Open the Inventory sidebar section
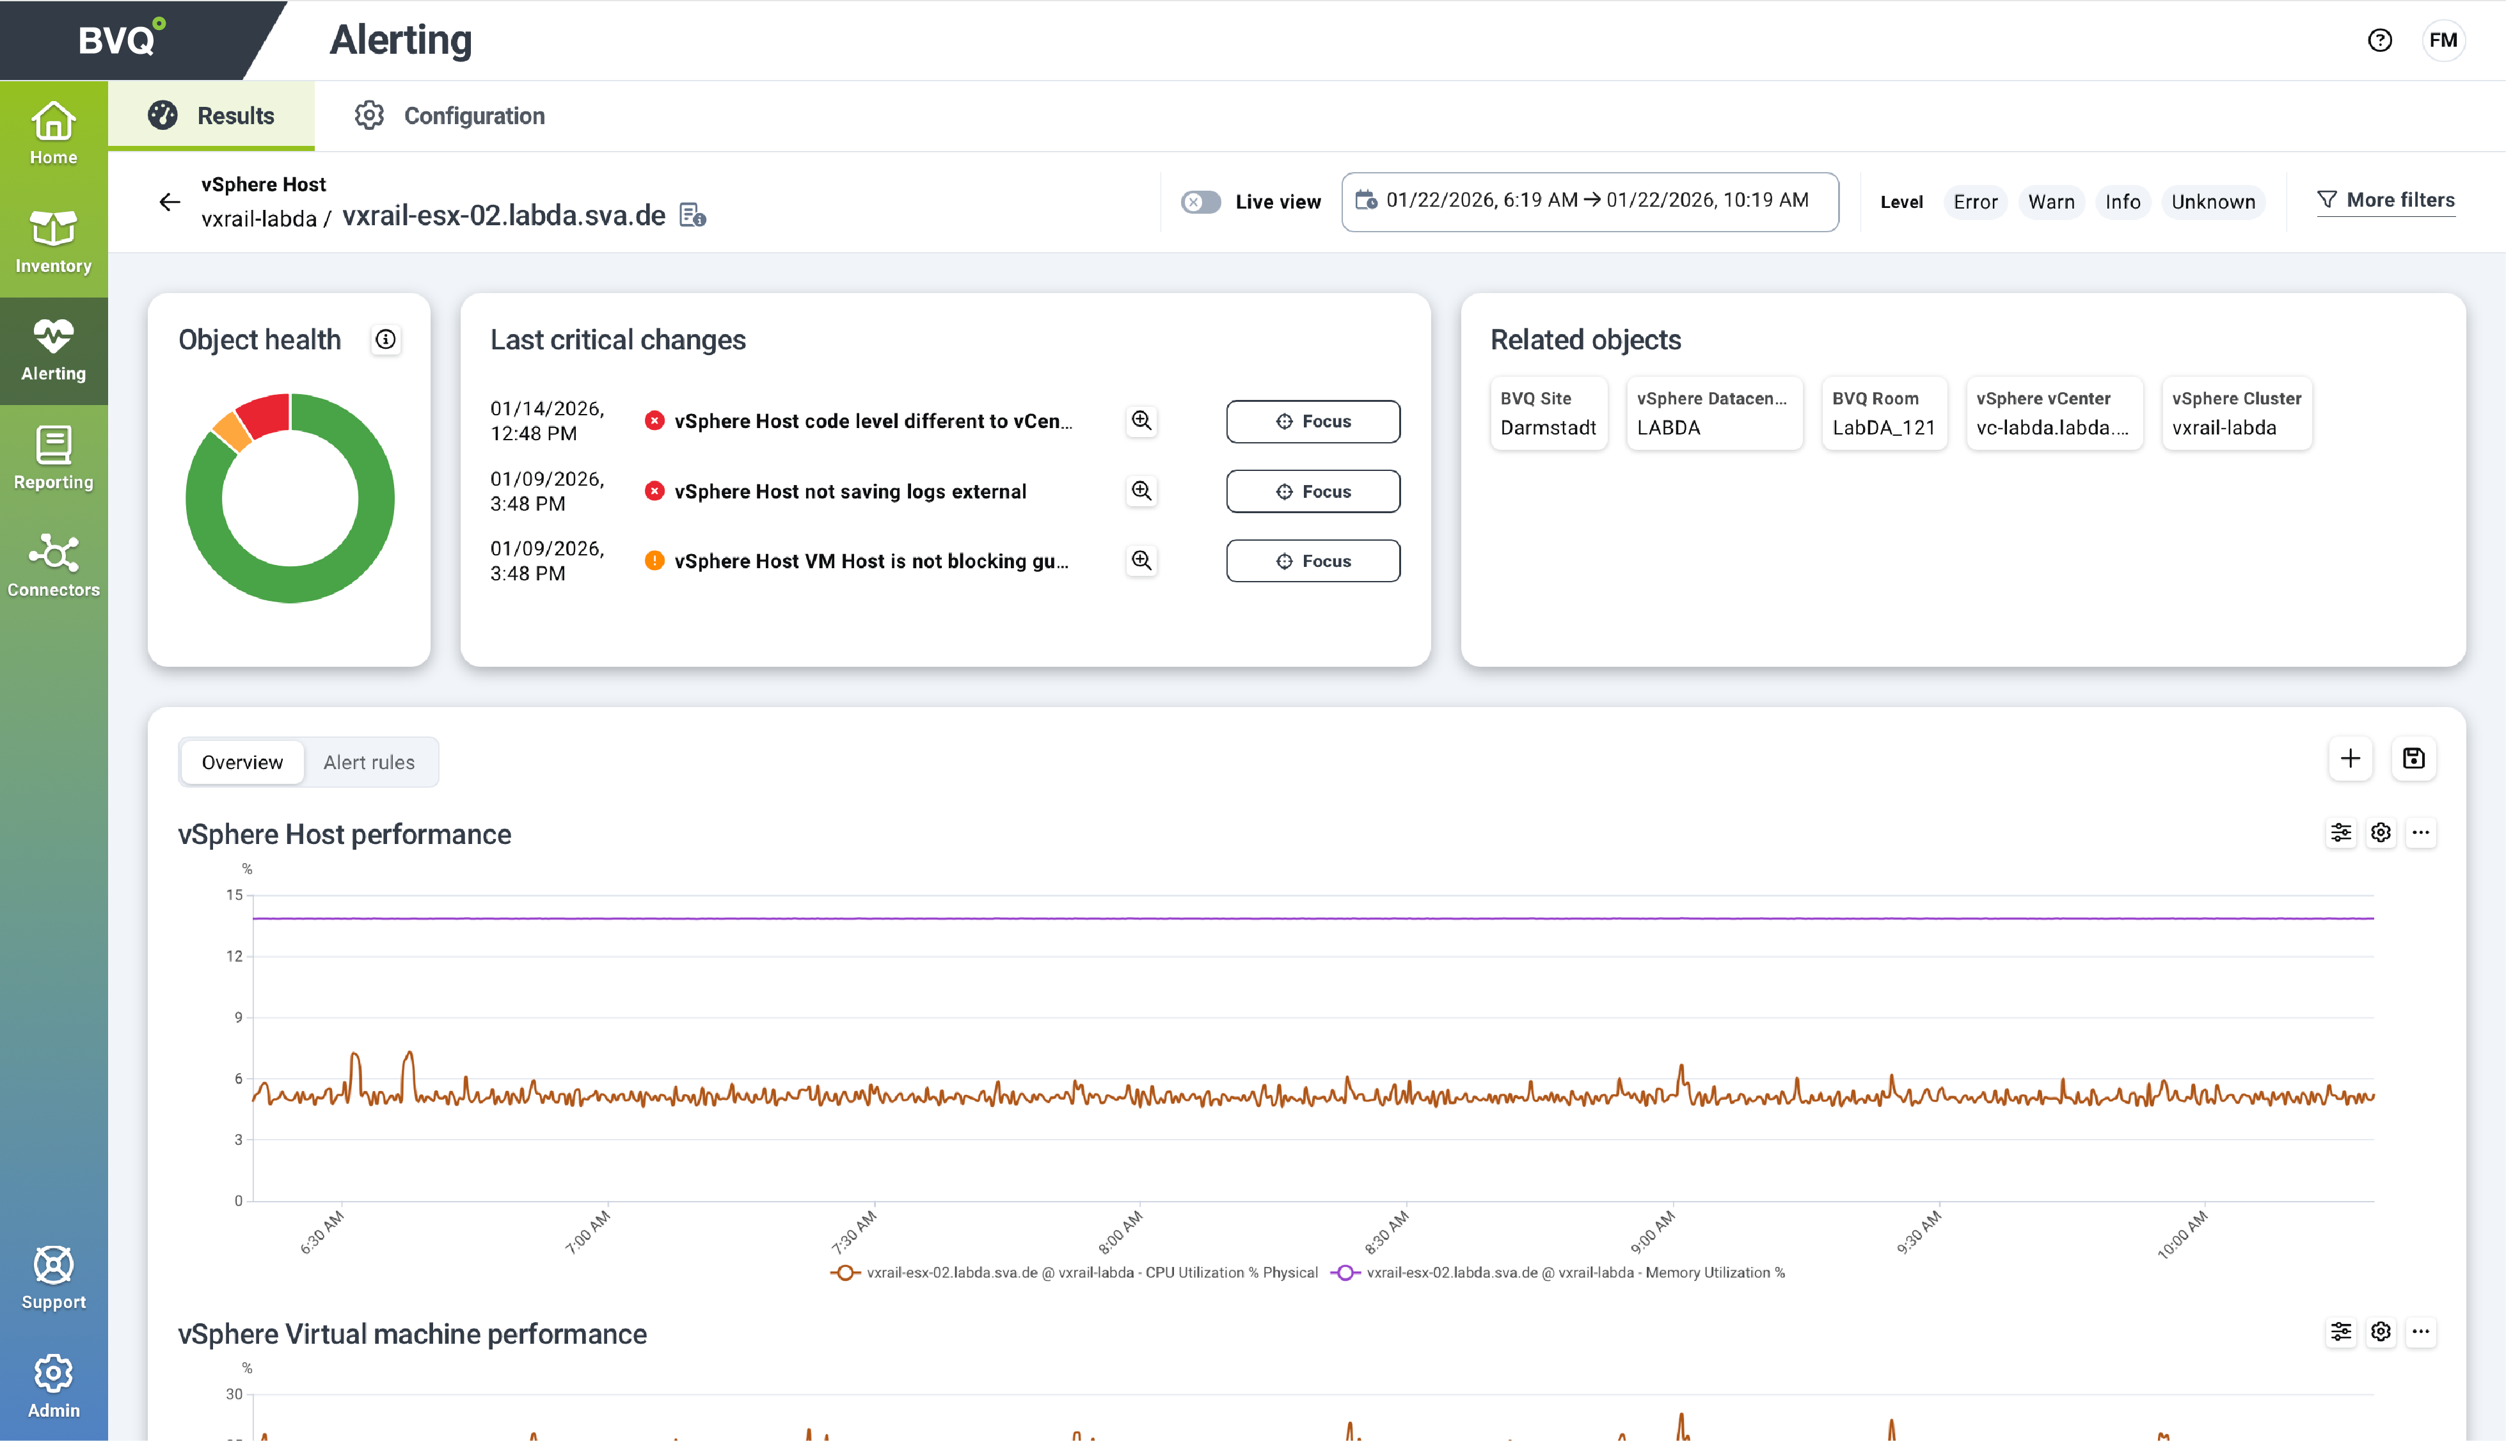Screen dimensions: 2506x1441 coord(54,241)
